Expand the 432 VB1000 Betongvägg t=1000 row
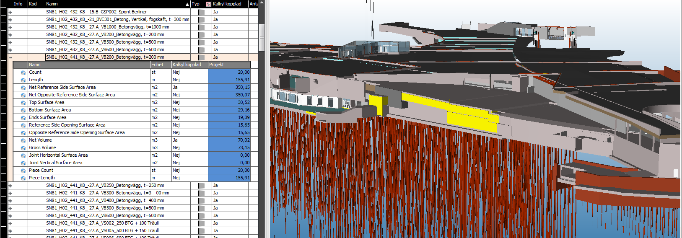Screen dimensions: 682x238 [10, 27]
